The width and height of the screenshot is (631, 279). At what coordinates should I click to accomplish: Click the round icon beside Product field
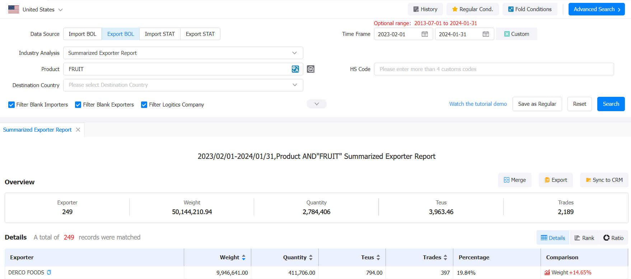click(x=311, y=69)
